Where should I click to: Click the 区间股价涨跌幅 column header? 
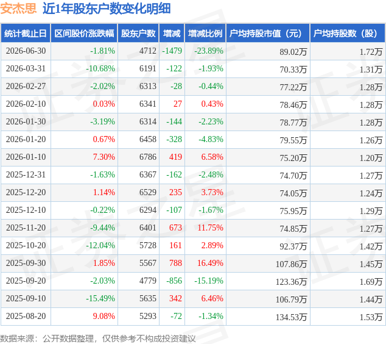84,34
